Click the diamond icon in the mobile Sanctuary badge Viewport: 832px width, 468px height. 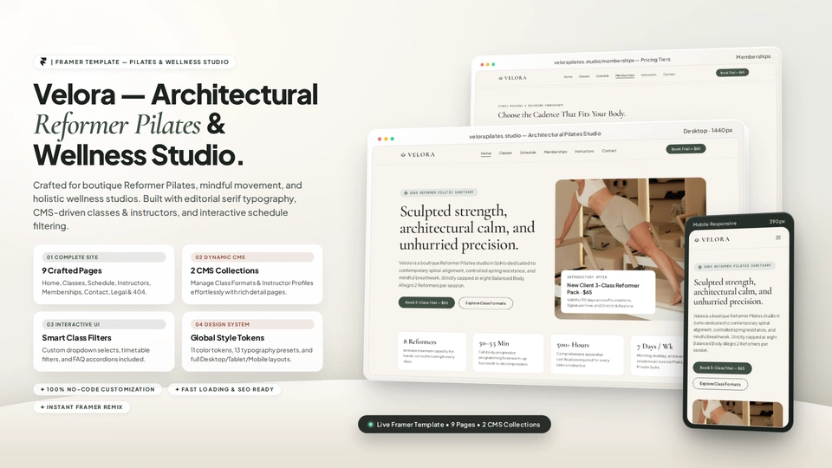(700, 267)
